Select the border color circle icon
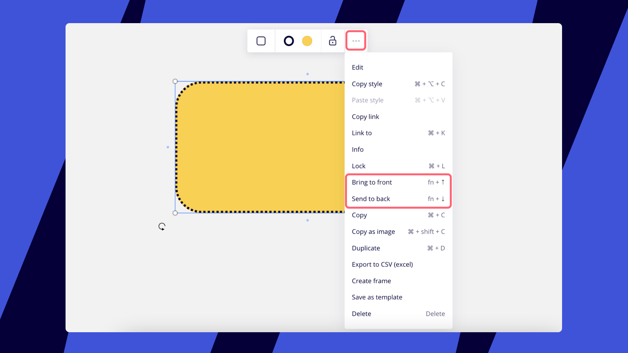This screenshot has width=628, height=353. [x=288, y=40]
